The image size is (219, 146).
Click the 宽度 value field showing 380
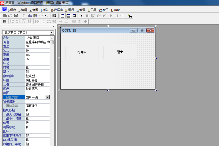pos(37,55)
